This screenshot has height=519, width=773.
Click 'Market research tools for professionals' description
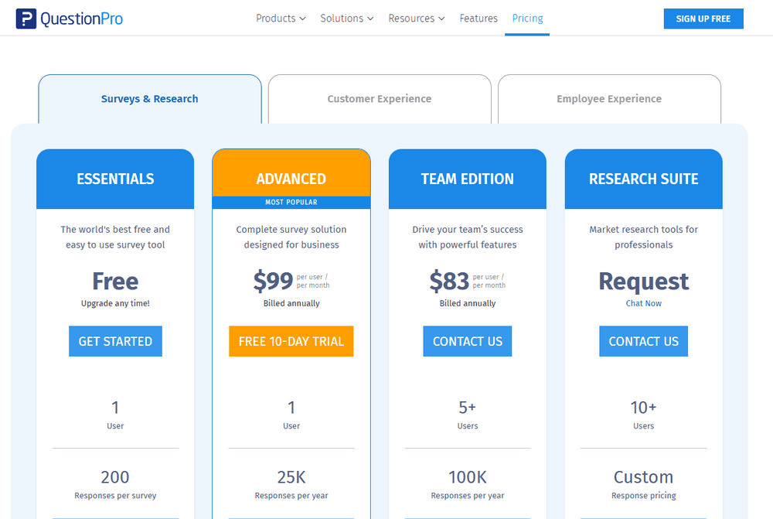(x=643, y=237)
